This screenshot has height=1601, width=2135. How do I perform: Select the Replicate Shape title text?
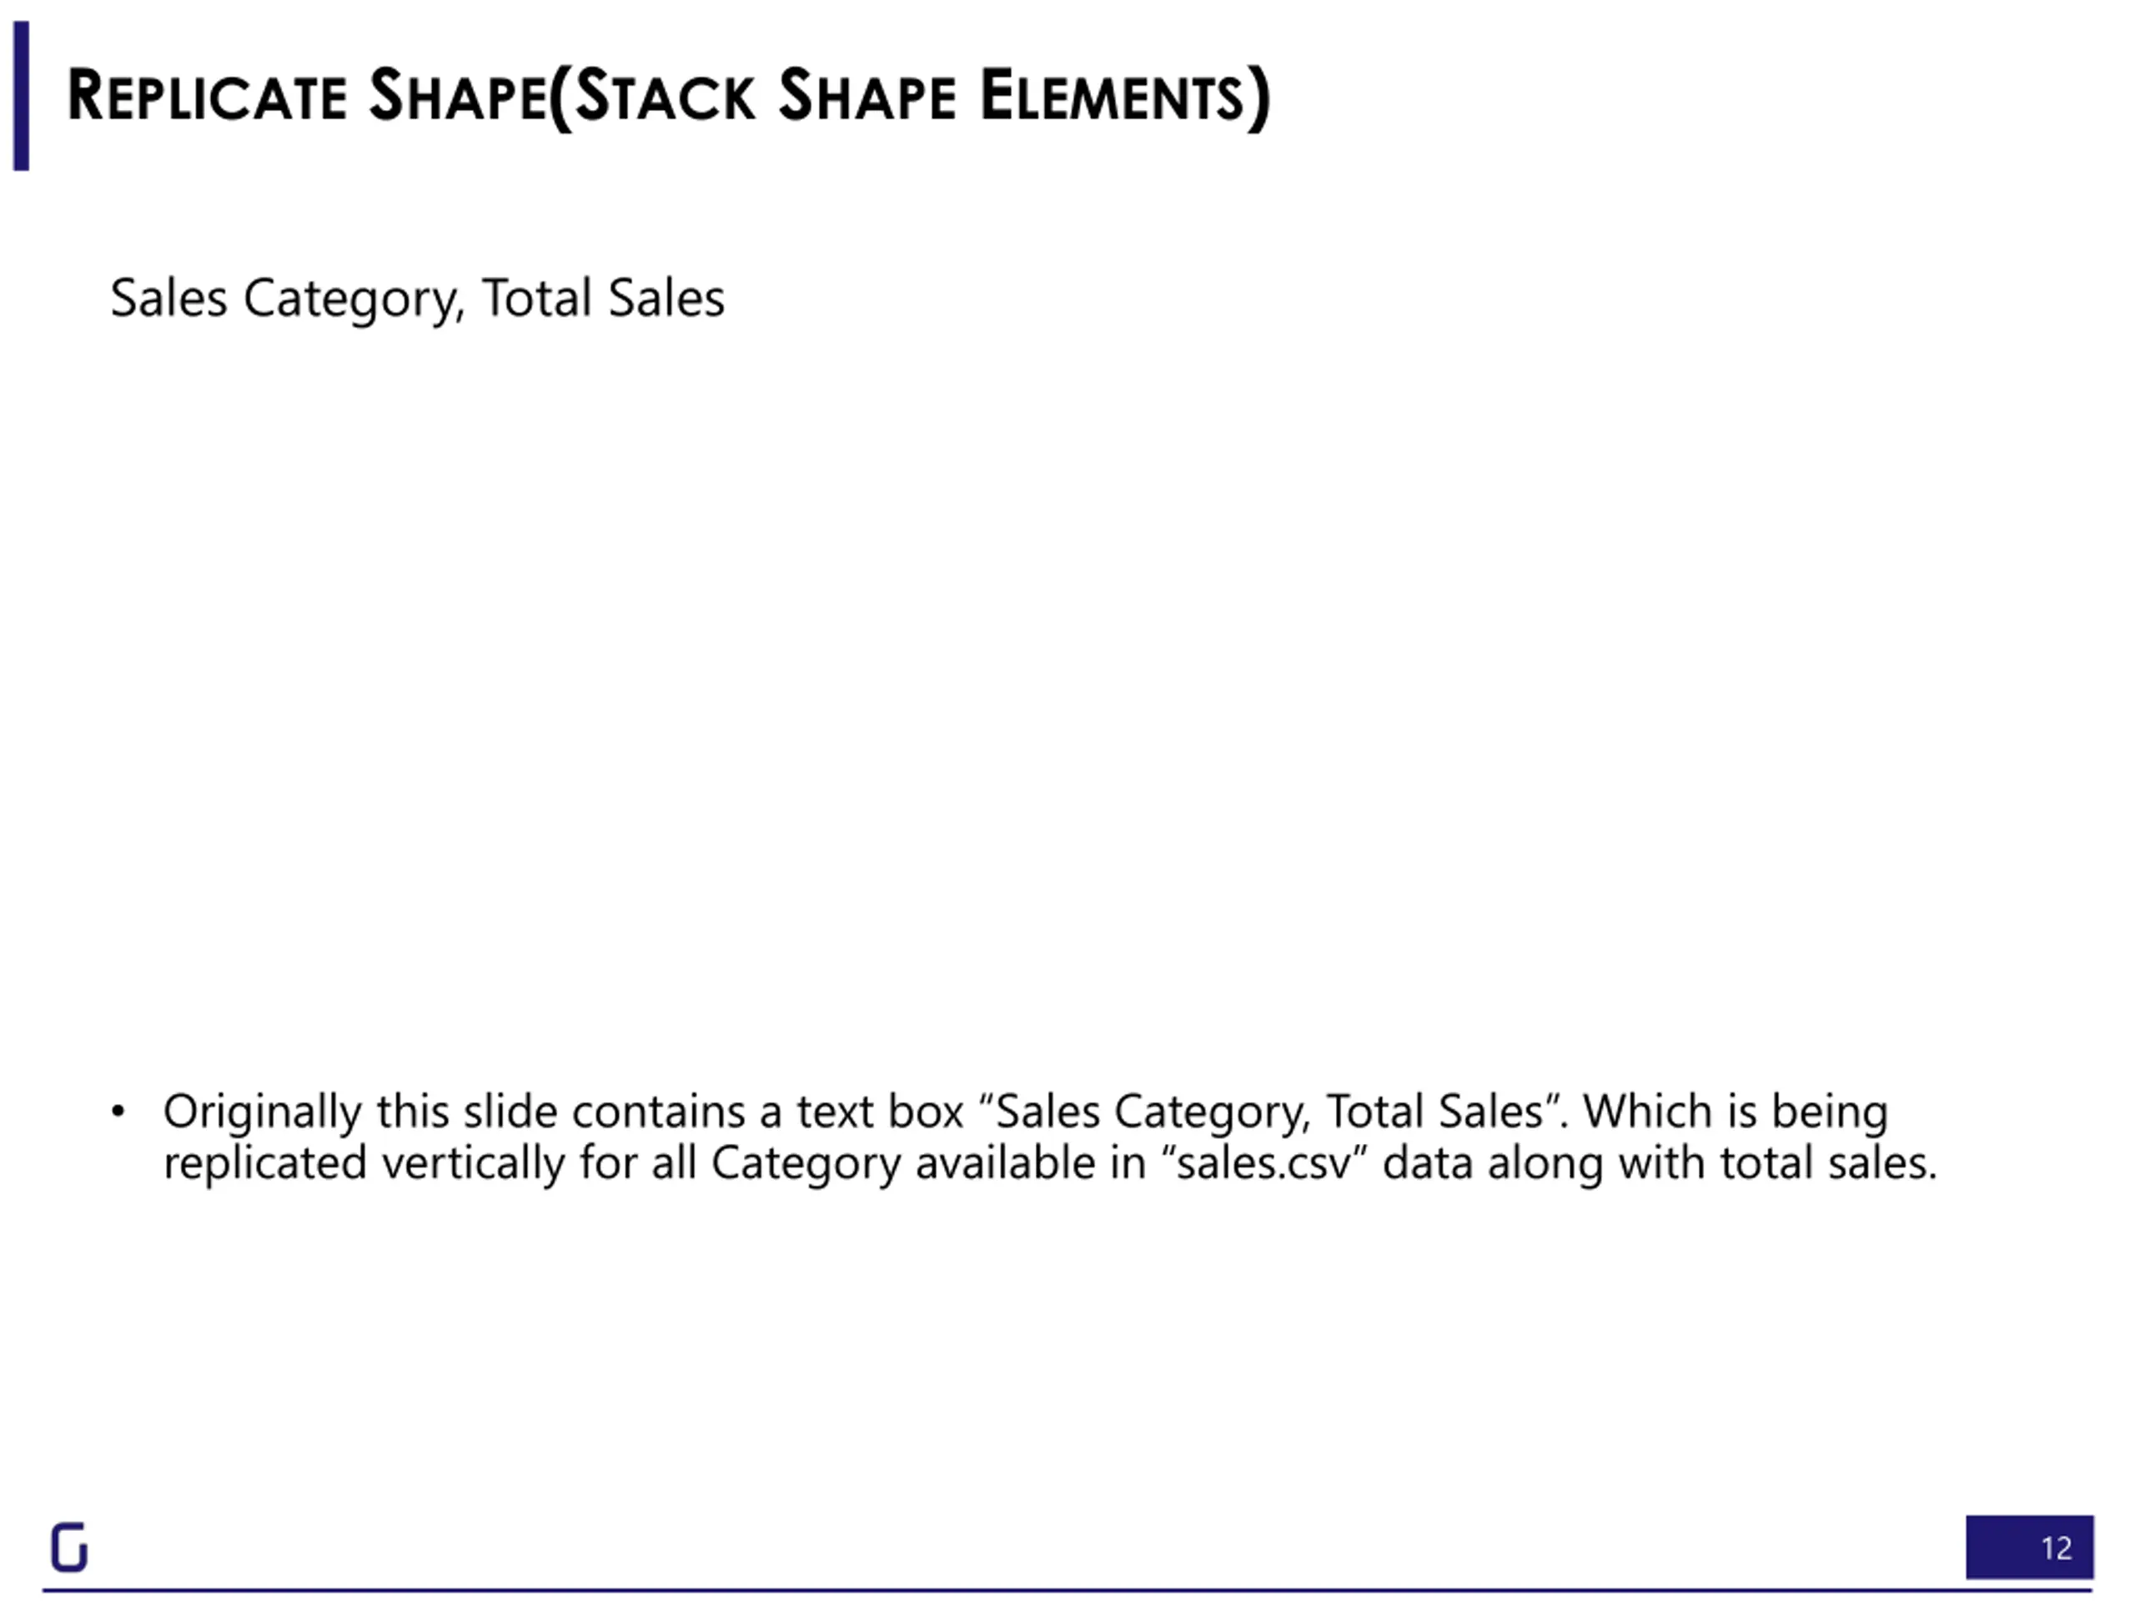coord(668,97)
